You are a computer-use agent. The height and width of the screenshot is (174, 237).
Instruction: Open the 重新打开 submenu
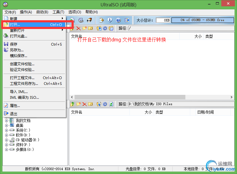coord(34,30)
